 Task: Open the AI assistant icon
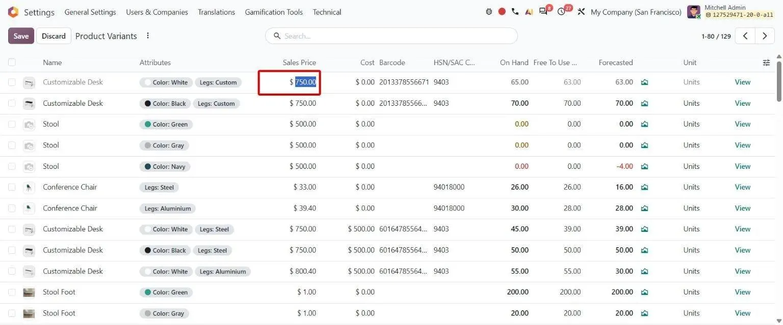[529, 12]
